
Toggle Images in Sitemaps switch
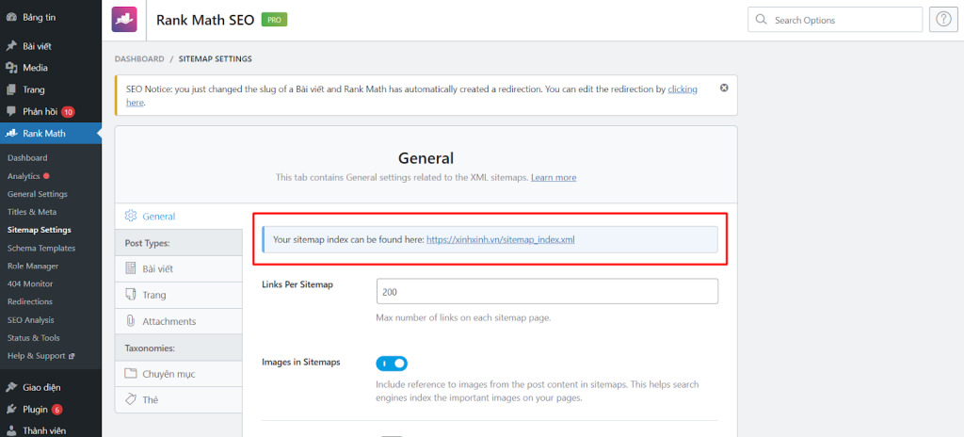(x=392, y=364)
